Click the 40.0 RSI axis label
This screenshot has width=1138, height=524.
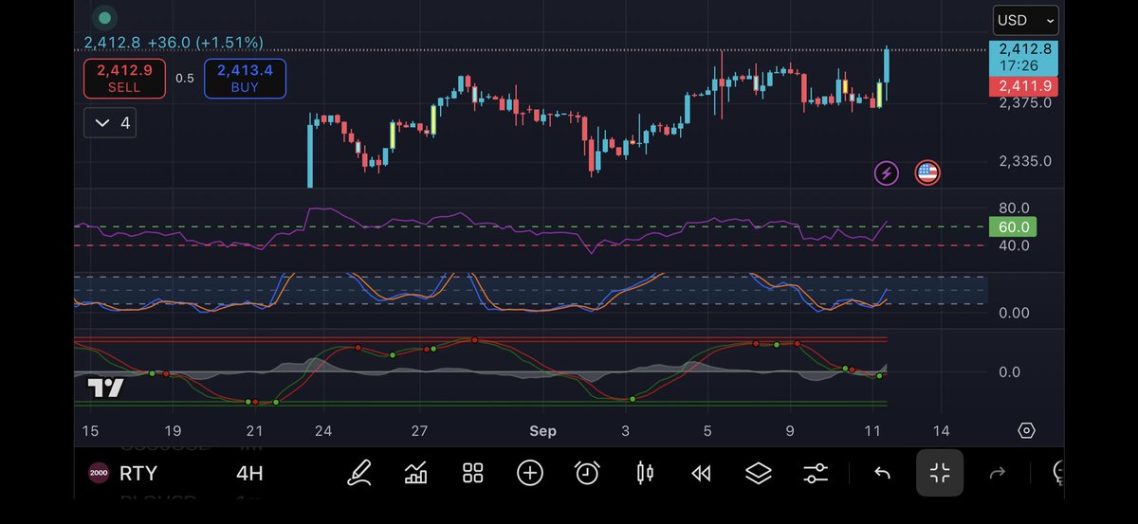pos(1014,245)
